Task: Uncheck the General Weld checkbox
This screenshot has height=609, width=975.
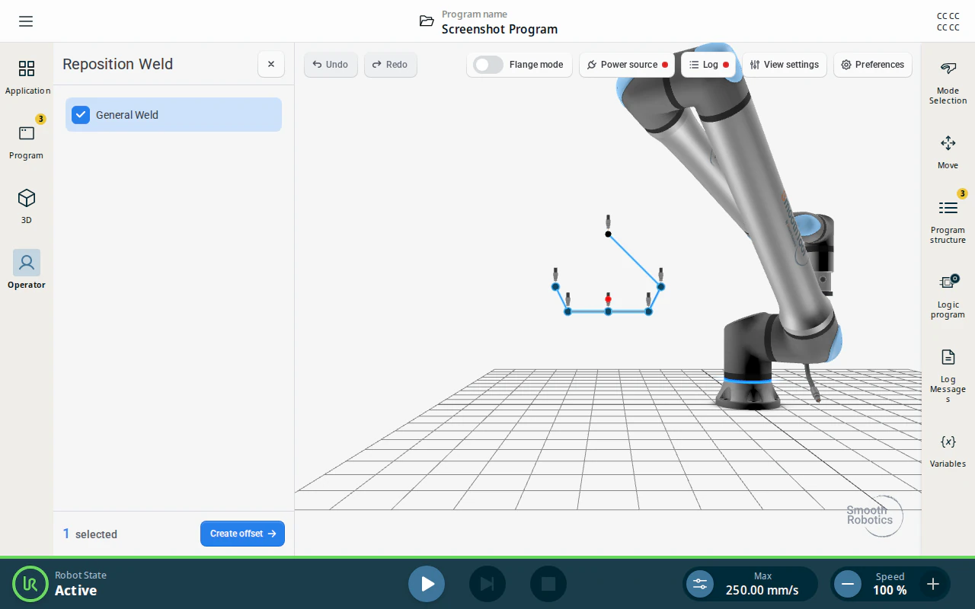Action: click(81, 115)
